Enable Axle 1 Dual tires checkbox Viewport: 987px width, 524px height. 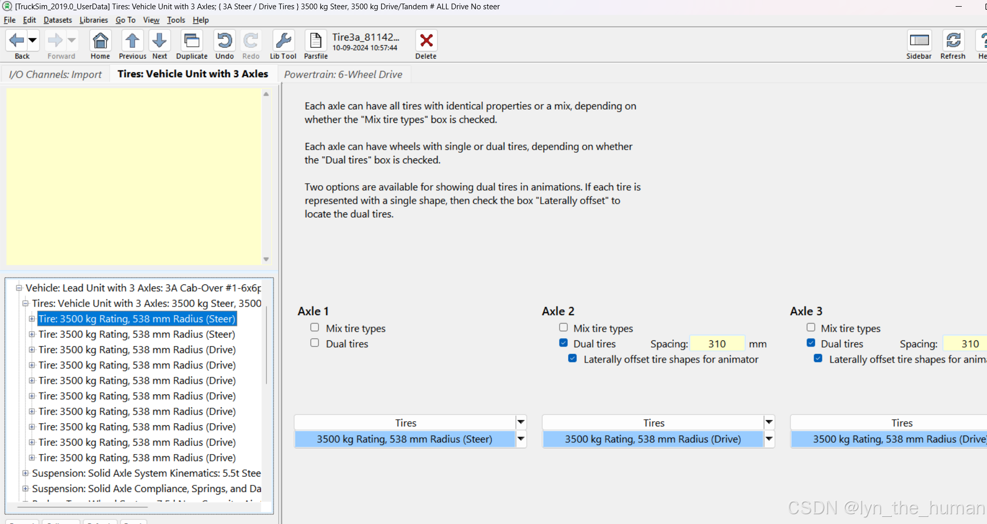click(x=315, y=343)
